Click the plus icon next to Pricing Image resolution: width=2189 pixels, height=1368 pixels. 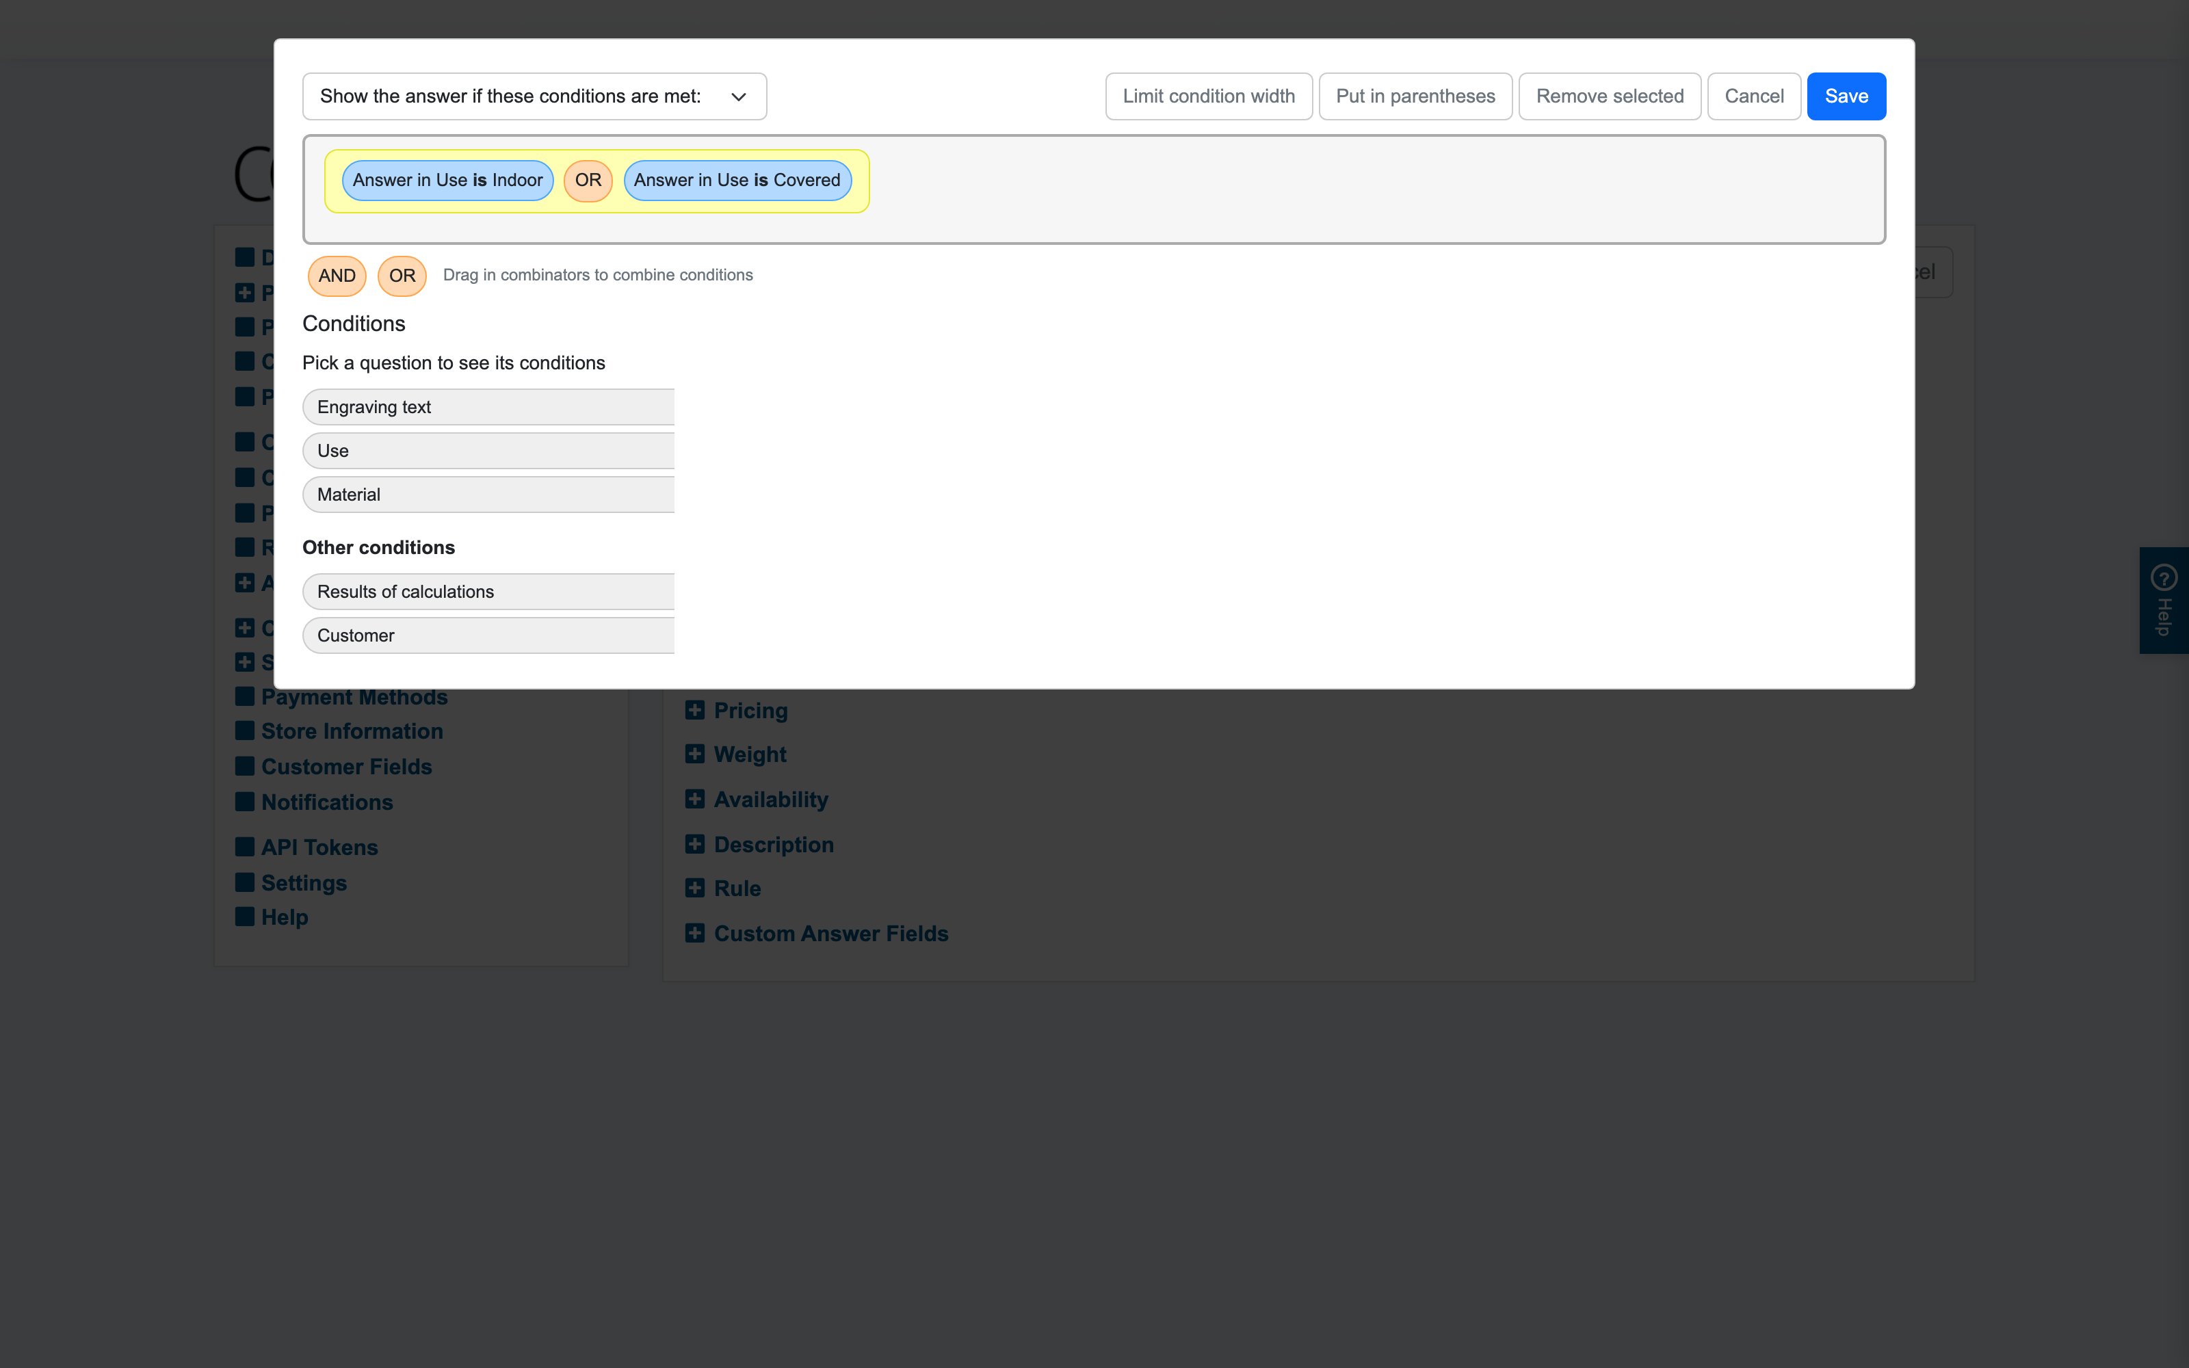695,709
